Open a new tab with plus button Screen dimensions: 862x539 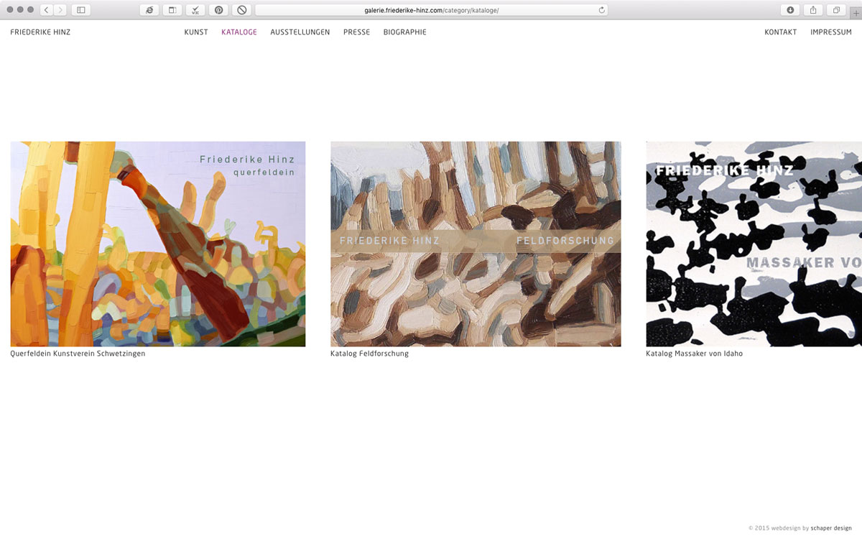856,11
